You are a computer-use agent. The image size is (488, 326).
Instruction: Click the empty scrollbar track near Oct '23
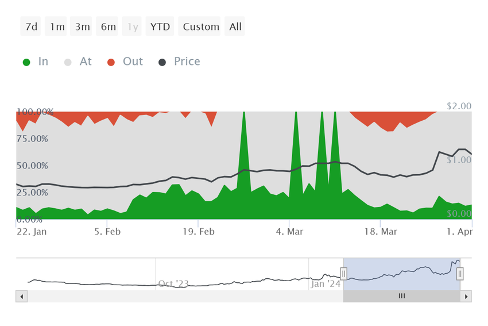173,296
